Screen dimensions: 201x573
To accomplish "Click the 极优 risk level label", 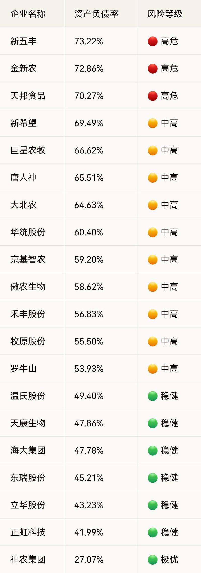I will [x=169, y=560].
